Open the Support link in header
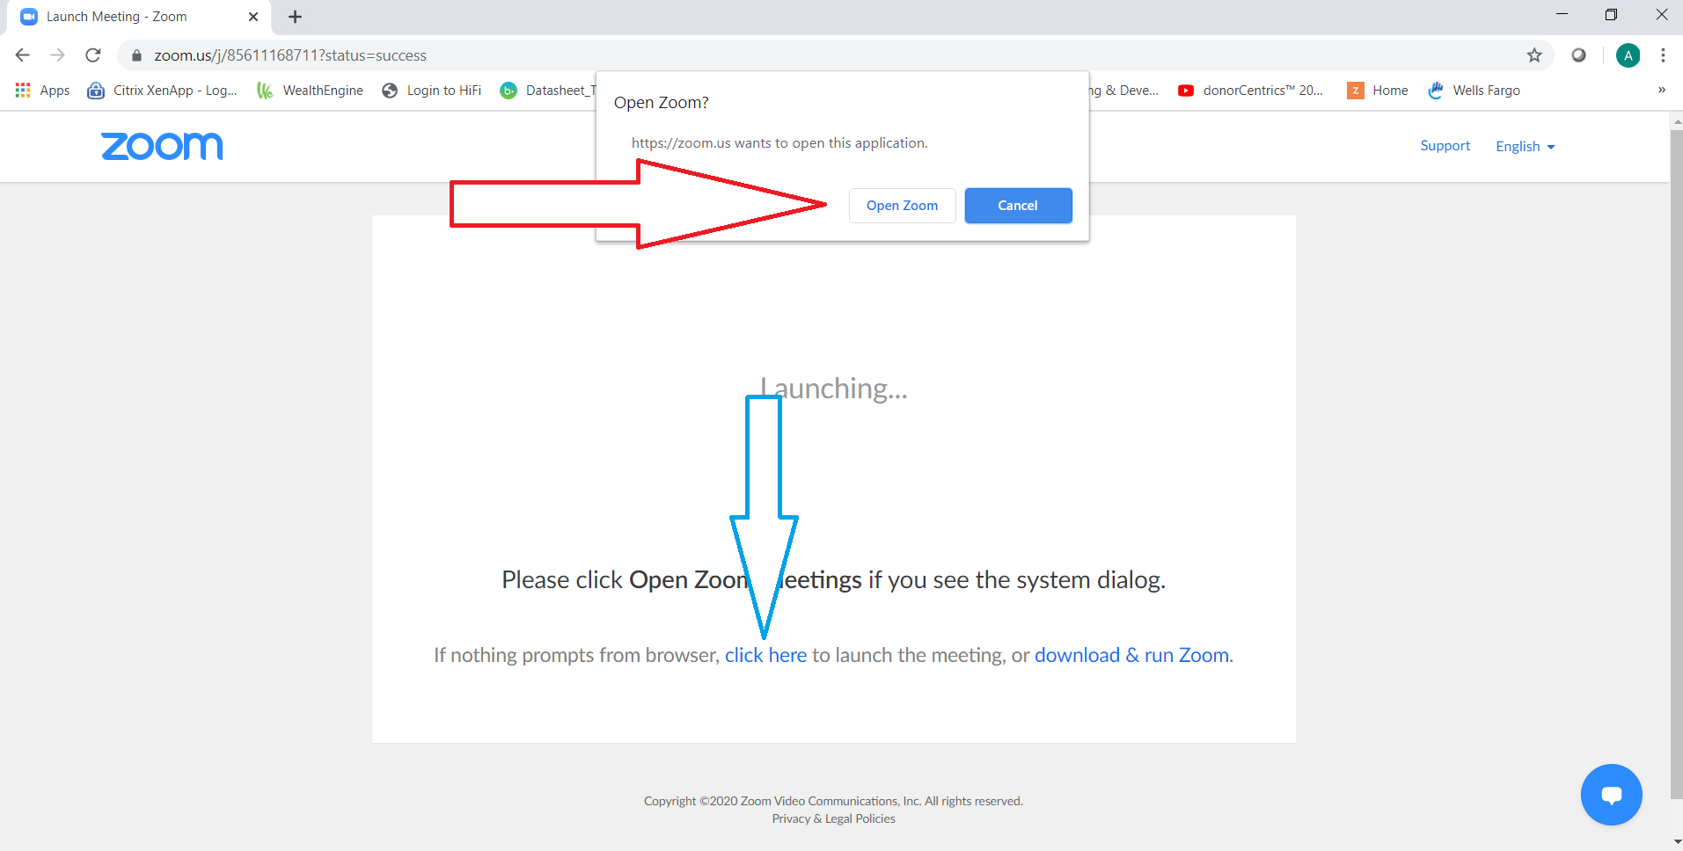1683x851 pixels. (1445, 146)
